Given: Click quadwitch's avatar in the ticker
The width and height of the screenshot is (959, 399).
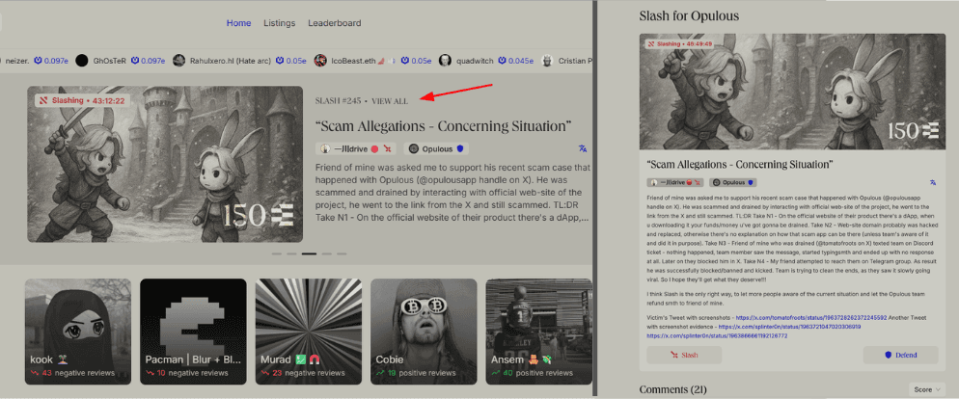Looking at the screenshot, I should click(x=445, y=60).
